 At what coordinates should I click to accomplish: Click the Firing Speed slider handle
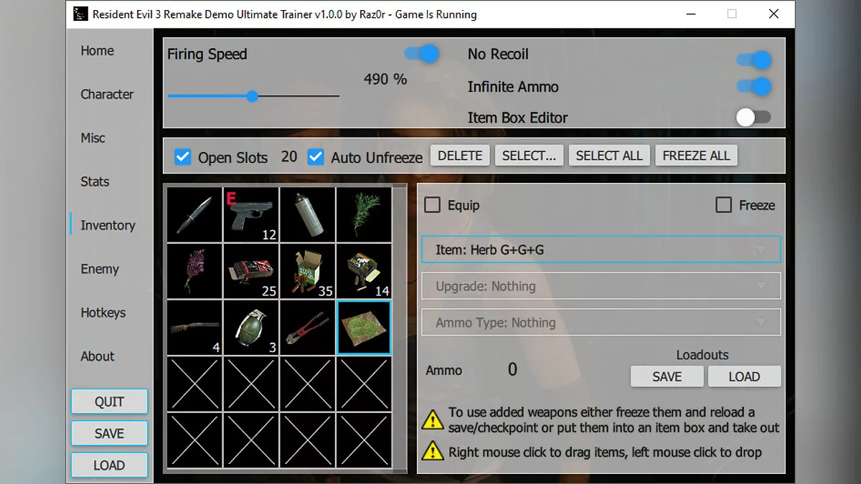(252, 96)
